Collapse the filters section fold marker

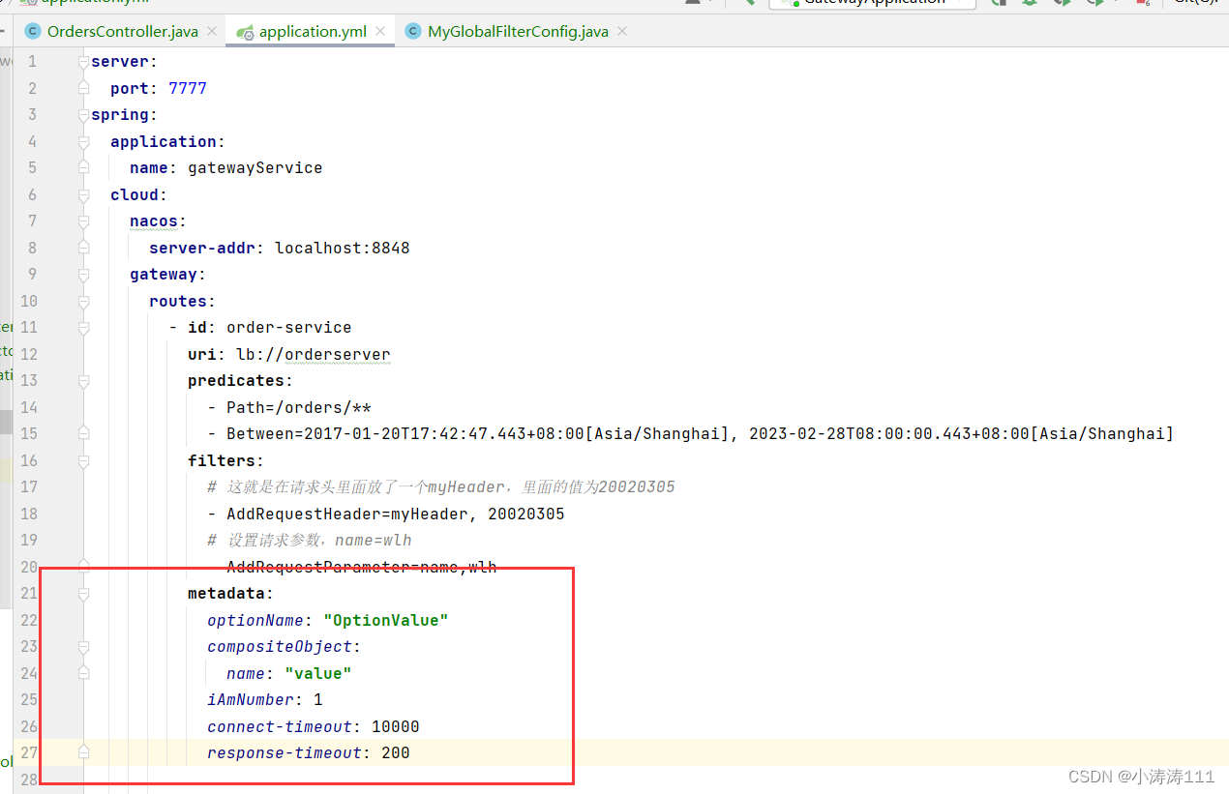point(83,460)
